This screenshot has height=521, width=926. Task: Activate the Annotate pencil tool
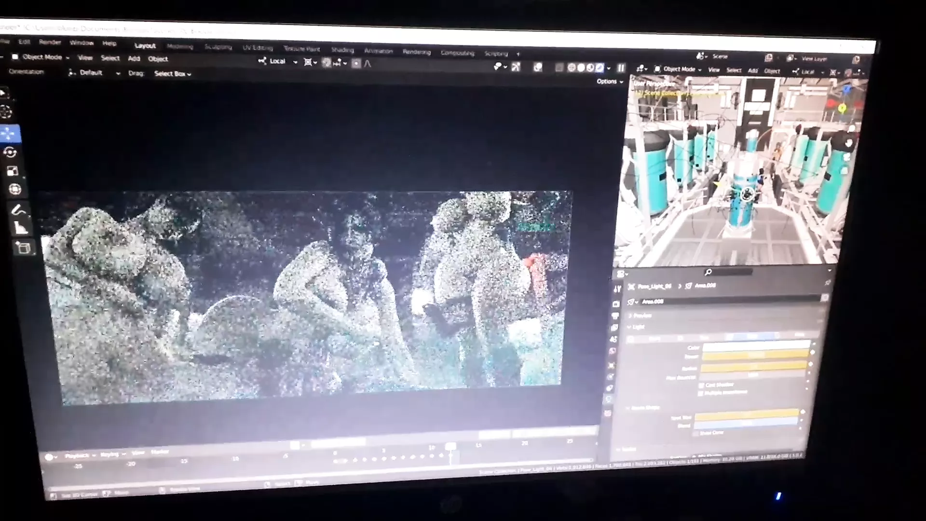[x=18, y=210]
